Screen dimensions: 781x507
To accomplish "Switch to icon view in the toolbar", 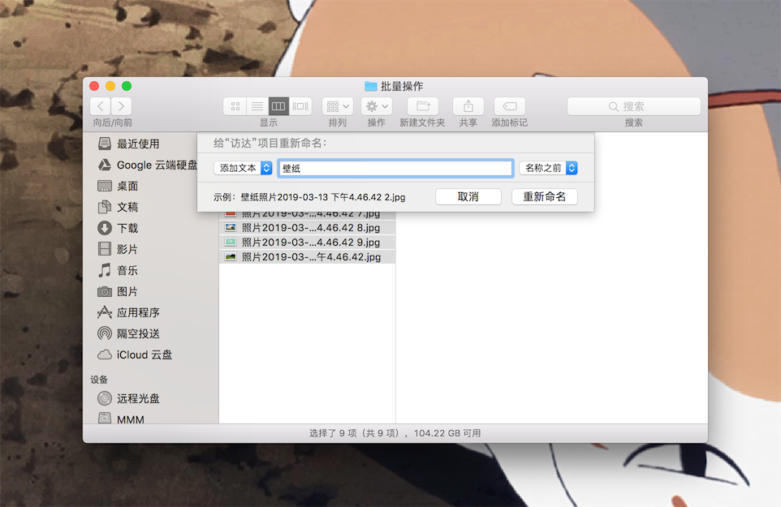I will [x=235, y=106].
